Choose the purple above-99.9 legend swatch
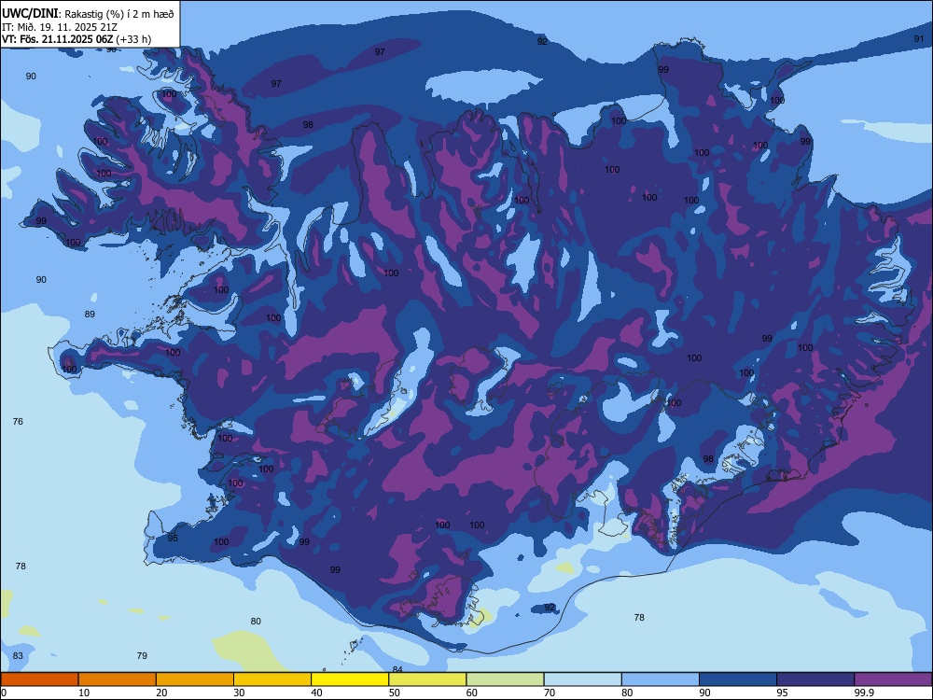The width and height of the screenshot is (933, 700). click(893, 679)
